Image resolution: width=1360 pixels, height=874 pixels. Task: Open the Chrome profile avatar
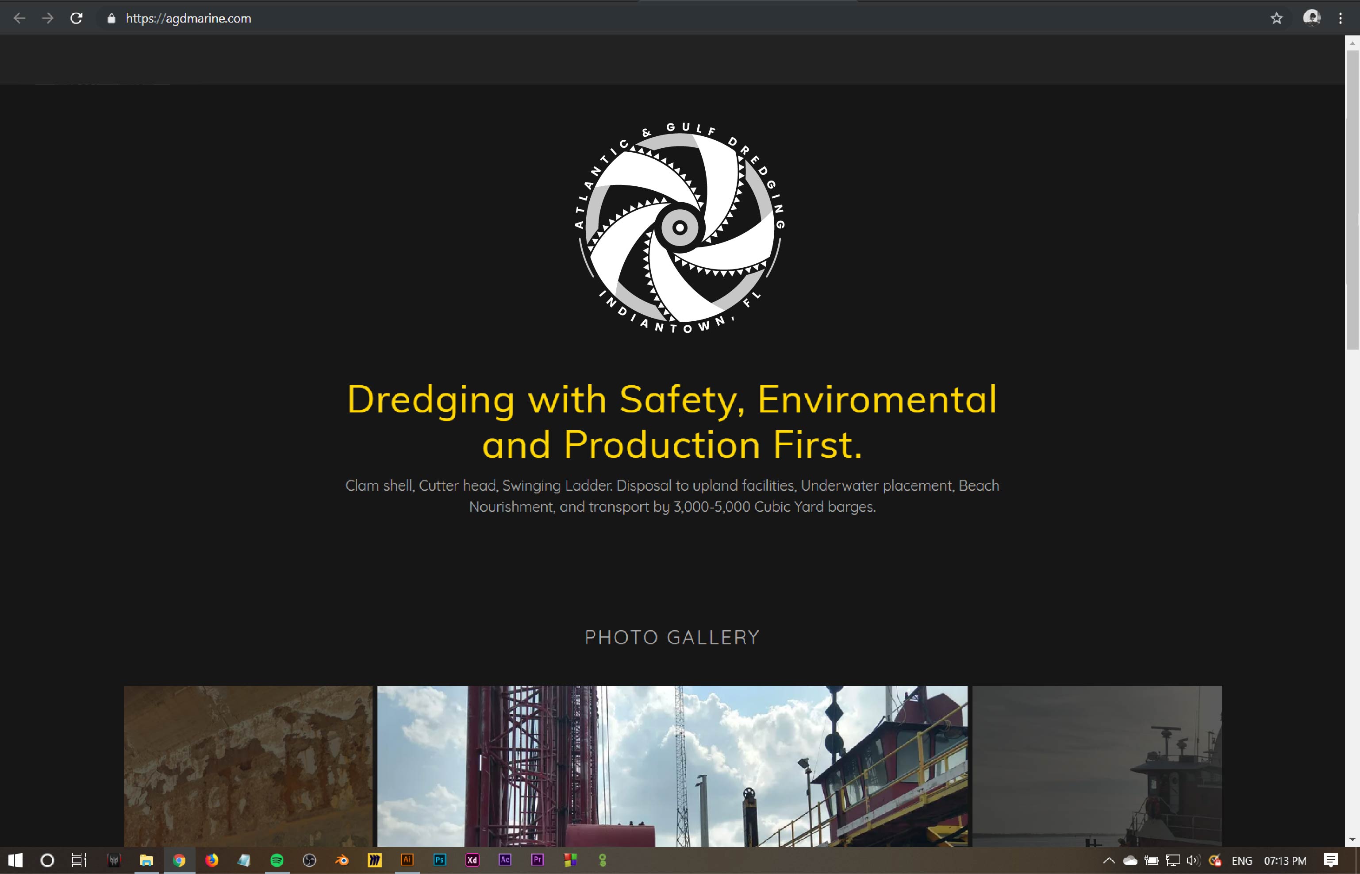pos(1312,18)
